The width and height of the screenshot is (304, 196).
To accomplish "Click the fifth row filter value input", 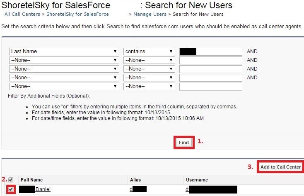I will (x=211, y=86).
